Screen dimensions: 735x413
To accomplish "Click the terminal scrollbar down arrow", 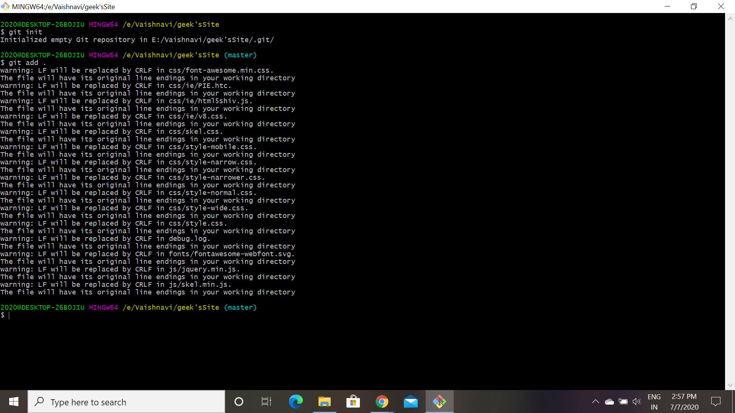I will pos(730,385).
